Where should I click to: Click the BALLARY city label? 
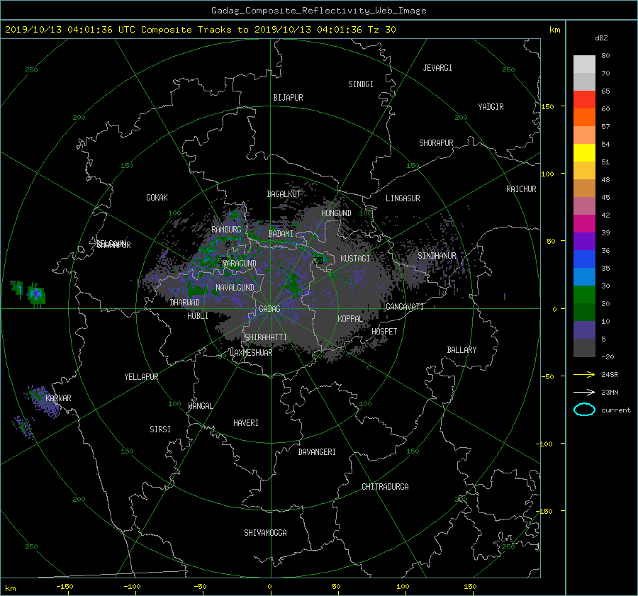461,350
